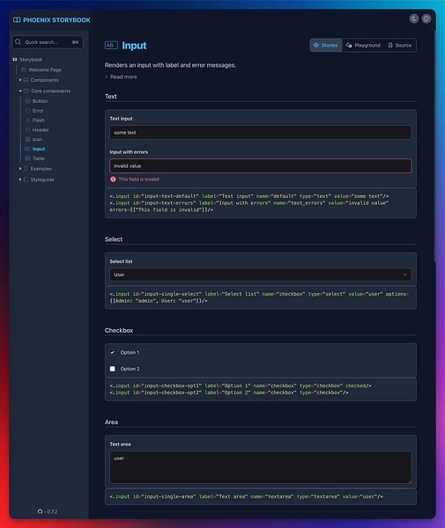445x528 pixels.
Task: Click the Button story icon
Action: pos(28,101)
